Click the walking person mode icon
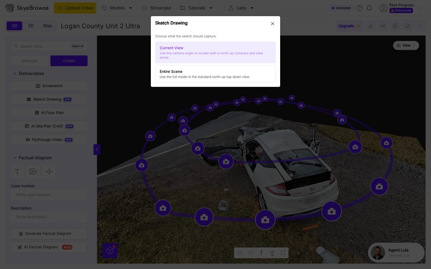 261,253
